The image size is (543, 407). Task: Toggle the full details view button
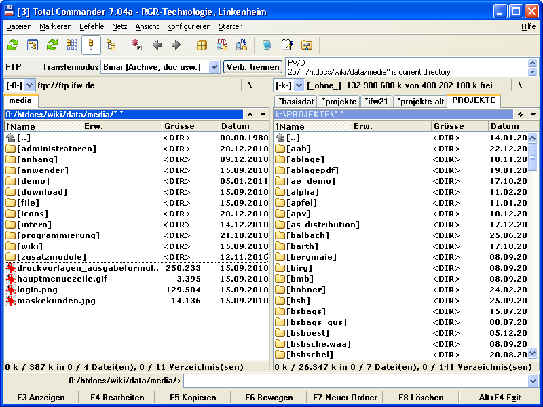(x=92, y=45)
